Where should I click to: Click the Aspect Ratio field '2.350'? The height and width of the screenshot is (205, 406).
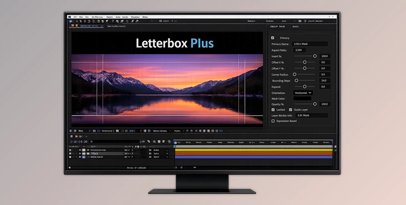pos(300,50)
